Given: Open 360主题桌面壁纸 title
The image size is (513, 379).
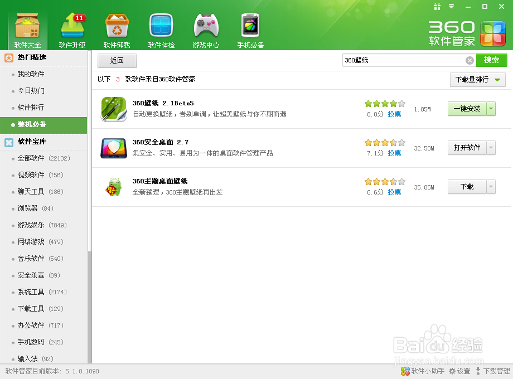Looking at the screenshot, I should point(160,181).
